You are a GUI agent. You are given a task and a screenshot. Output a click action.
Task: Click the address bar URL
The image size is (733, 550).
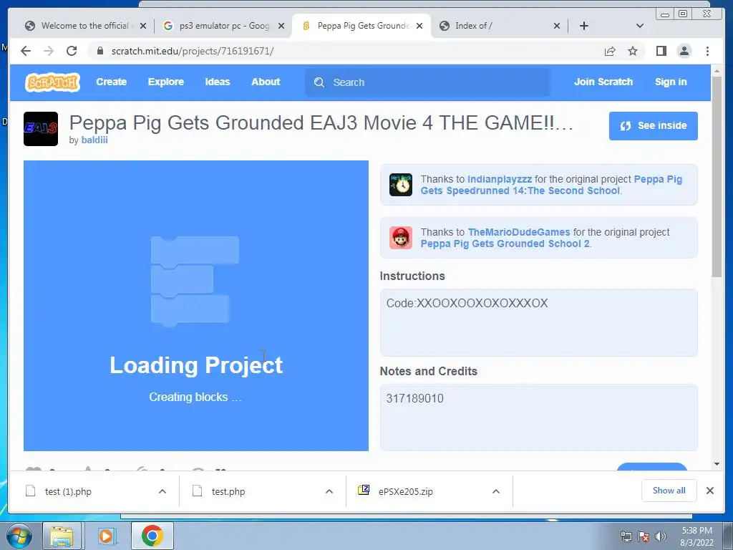click(x=193, y=51)
